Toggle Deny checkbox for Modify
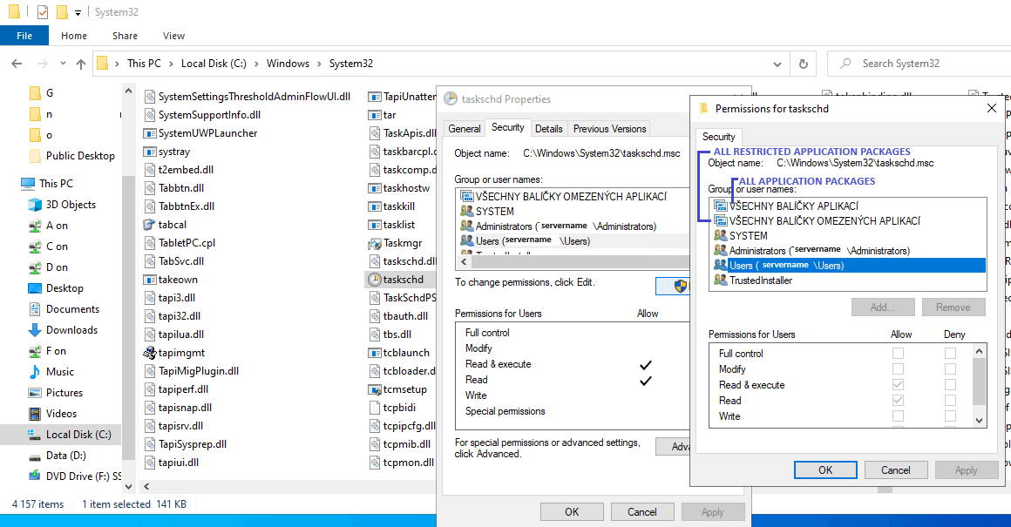The width and height of the screenshot is (1011, 527). point(950,369)
